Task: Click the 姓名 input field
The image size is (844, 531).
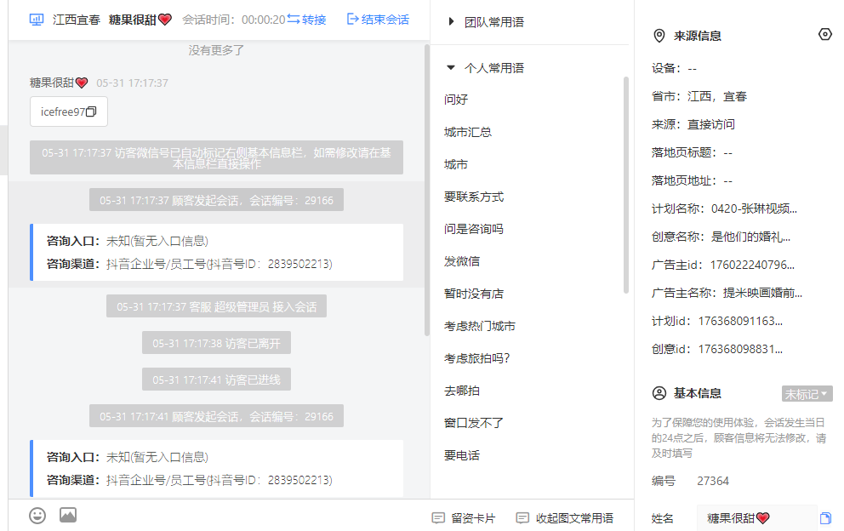Action: point(757,518)
